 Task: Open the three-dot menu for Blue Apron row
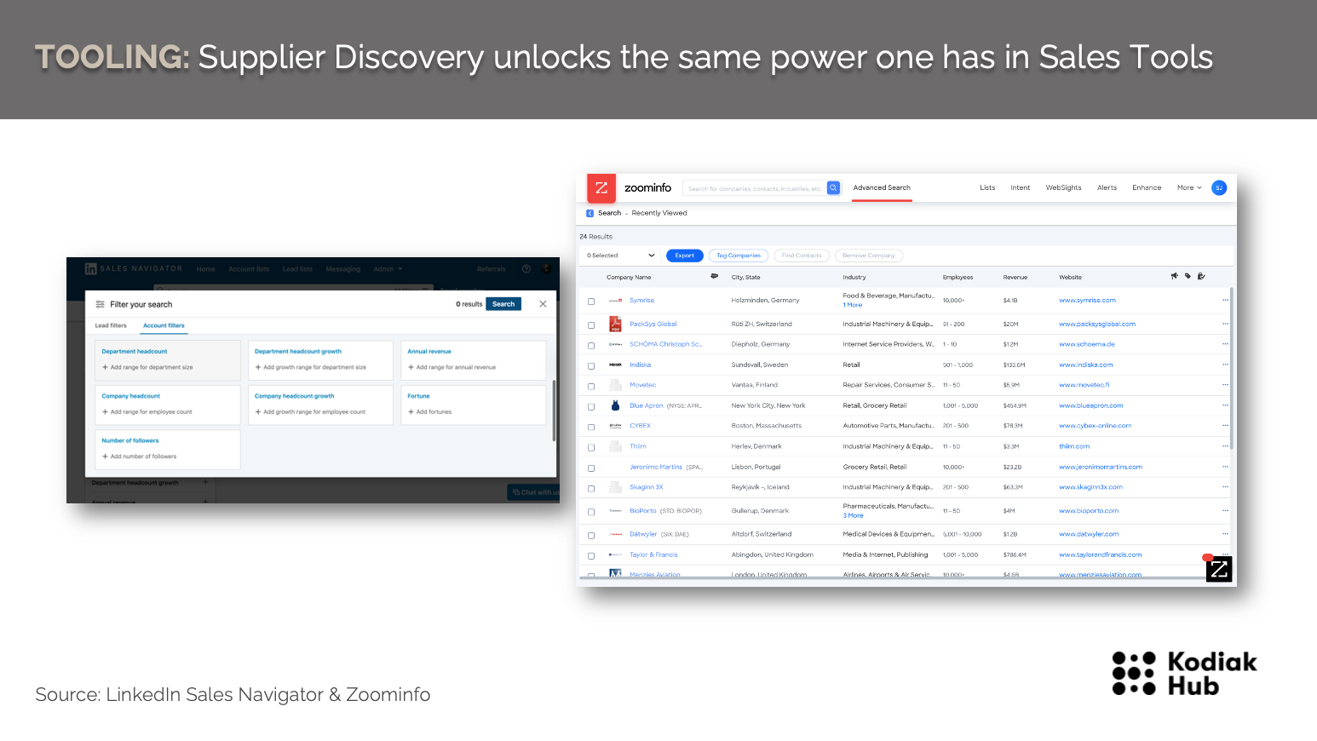[1225, 405]
